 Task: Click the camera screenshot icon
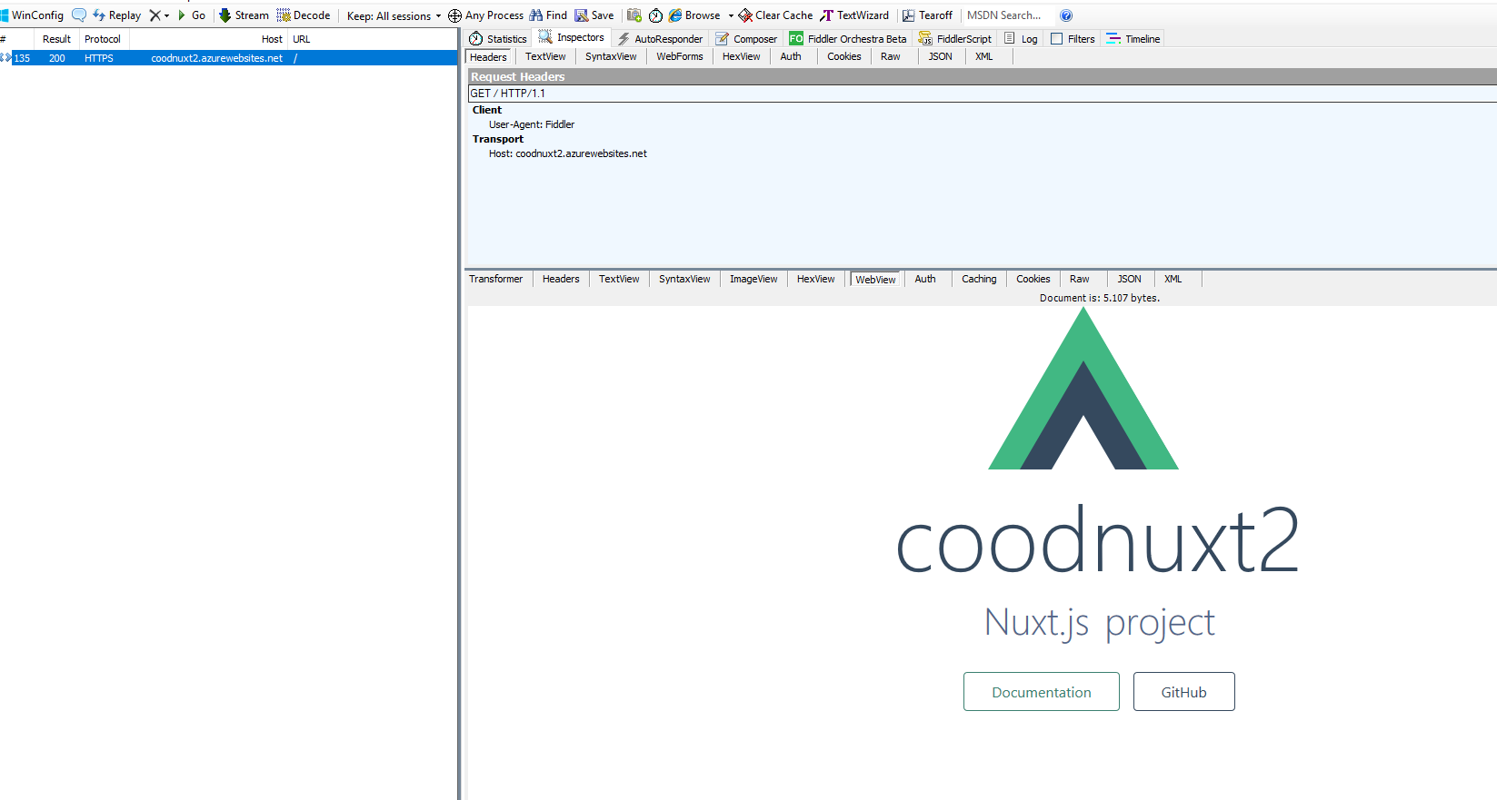634,15
